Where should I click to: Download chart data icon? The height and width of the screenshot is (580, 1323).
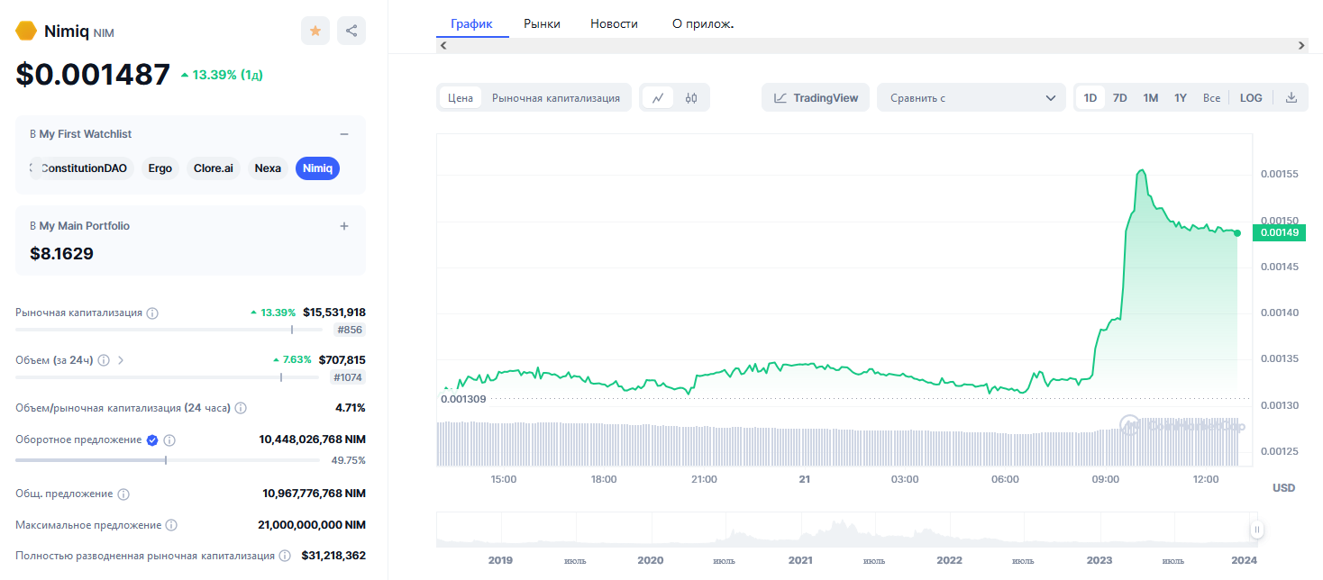1291,97
